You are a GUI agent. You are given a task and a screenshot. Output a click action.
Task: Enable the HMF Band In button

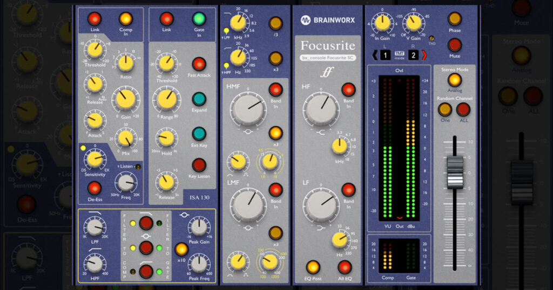tap(275, 89)
